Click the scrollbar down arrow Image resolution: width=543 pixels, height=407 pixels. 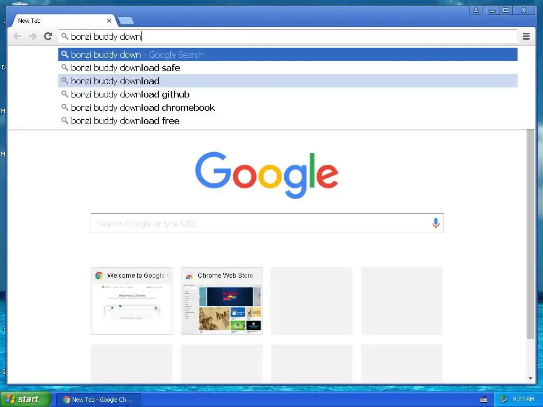pos(530,378)
